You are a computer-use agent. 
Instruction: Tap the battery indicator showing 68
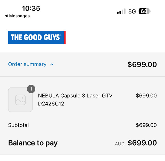point(144,11)
